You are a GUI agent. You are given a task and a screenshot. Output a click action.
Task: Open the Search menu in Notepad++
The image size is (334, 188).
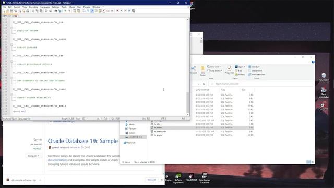pyautogui.click(x=17, y=7)
